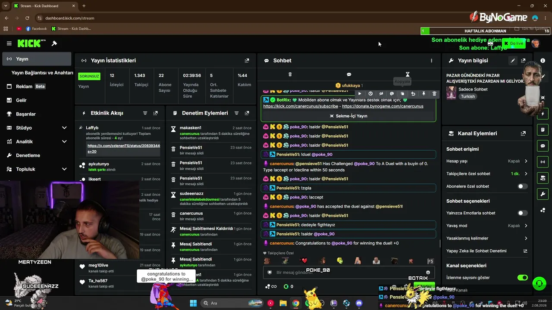Open Yapay Zeka ile Sohbet Denetimi
Image resolution: width=552 pixels, height=310 pixels.
(487, 251)
